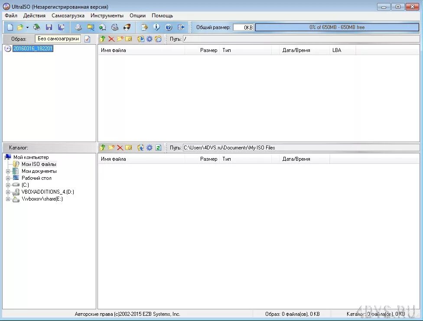Open the Опции menu
This screenshot has height=321, width=423.
137,16
